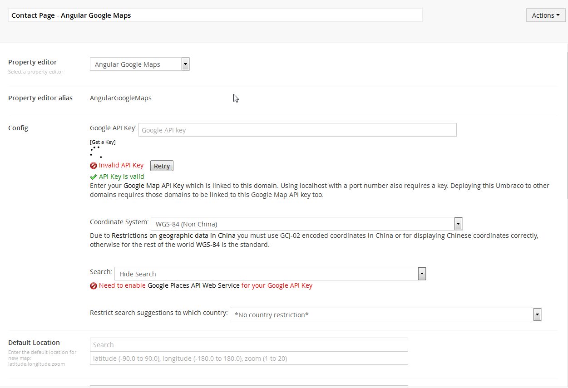Open the Get a Key link
This screenshot has width=568, height=388.
[x=103, y=142]
